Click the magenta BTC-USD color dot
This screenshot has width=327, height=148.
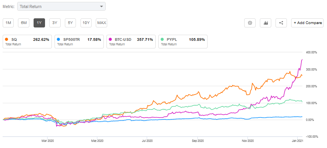(x=110, y=39)
